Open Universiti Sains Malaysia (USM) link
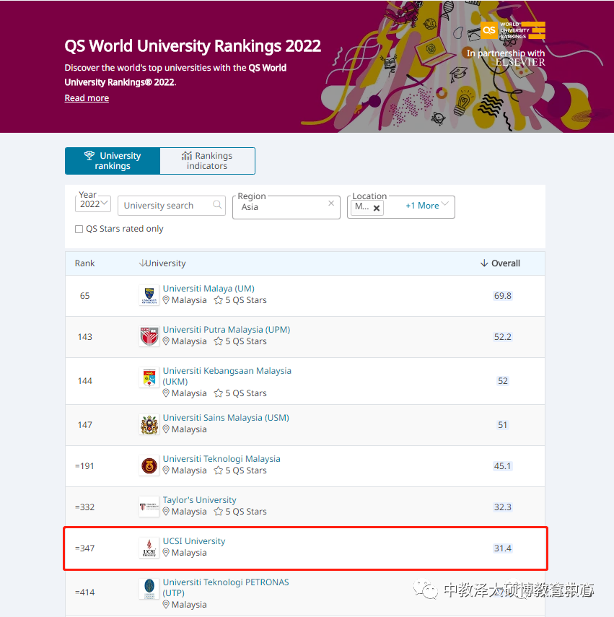 pos(226,418)
